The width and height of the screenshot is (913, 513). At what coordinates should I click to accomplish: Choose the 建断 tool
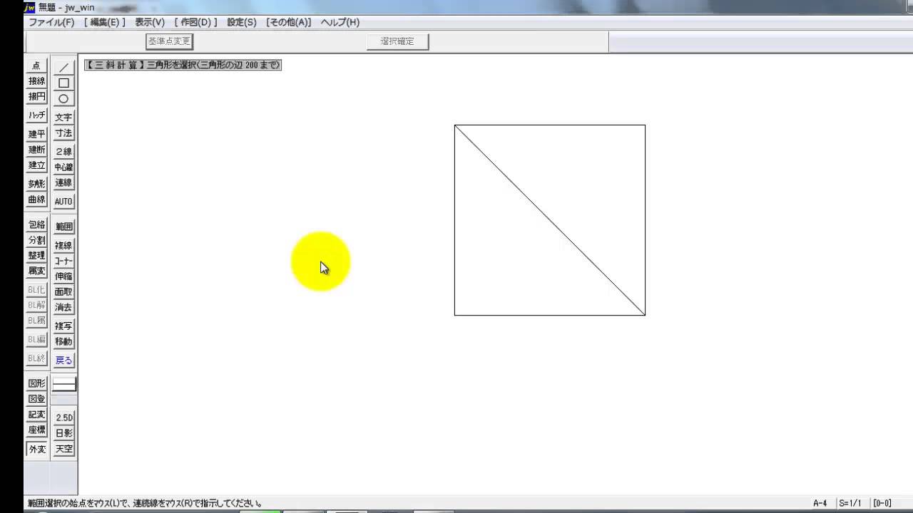click(36, 150)
